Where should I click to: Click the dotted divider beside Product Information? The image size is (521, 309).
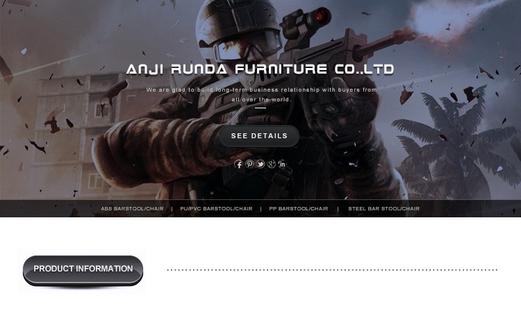pos(332,270)
